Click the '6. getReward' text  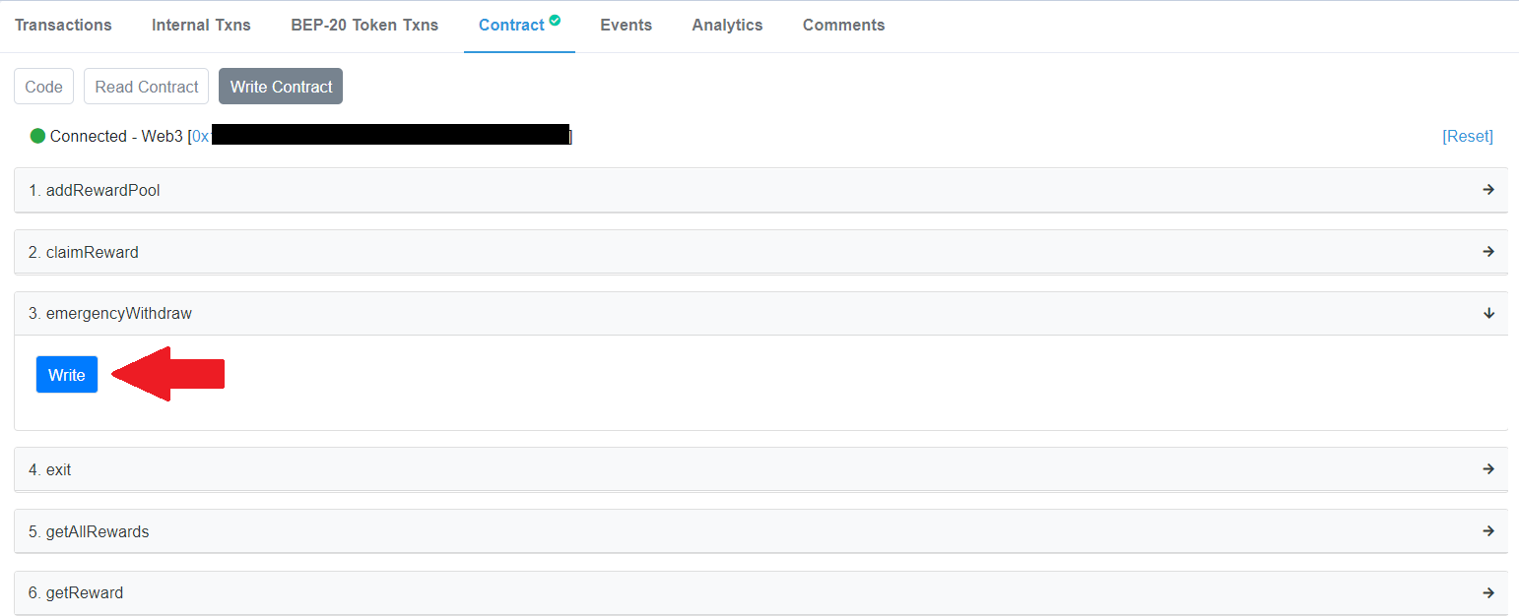76,593
